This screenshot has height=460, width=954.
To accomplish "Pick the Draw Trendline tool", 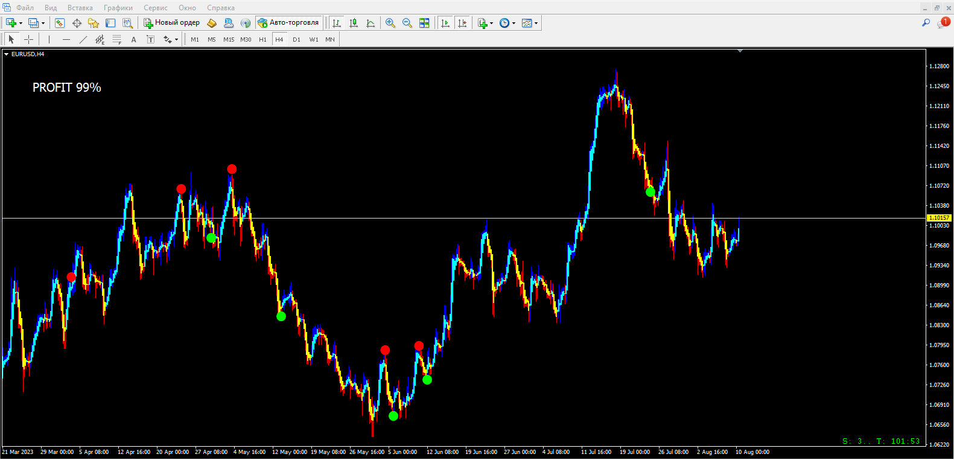I will pos(83,39).
